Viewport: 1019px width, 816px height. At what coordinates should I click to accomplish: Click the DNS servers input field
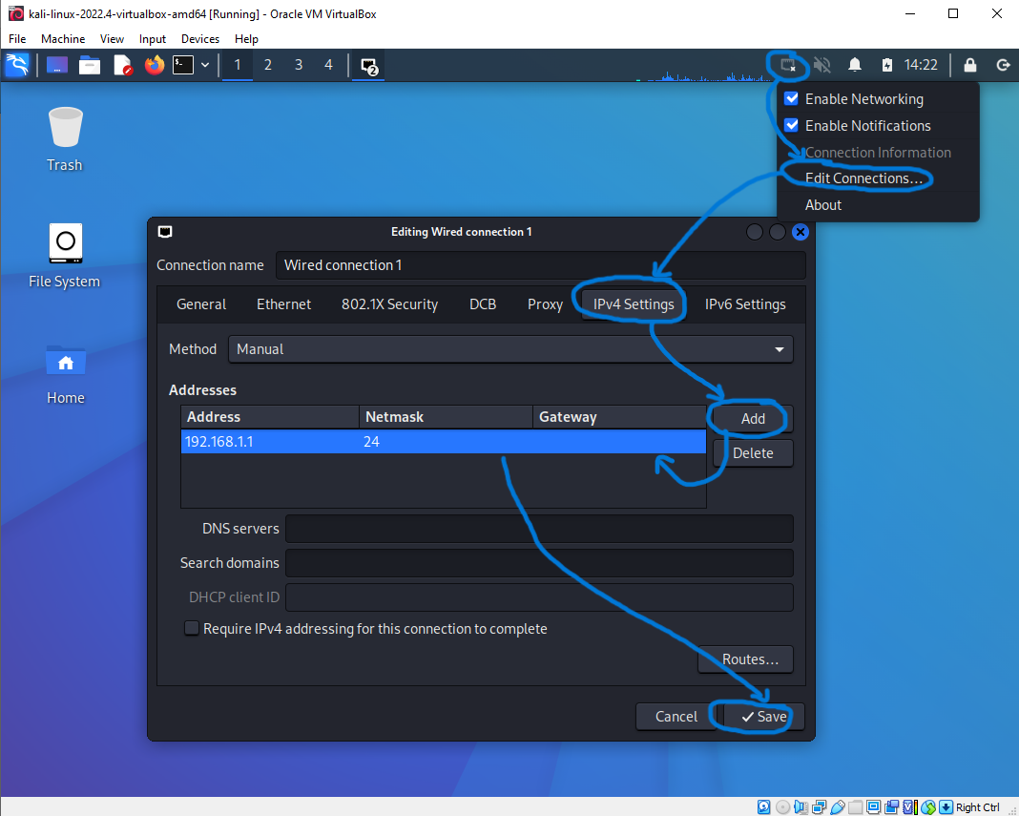click(539, 529)
